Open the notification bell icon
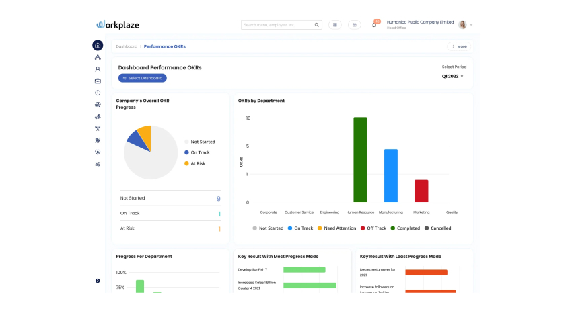 click(374, 25)
